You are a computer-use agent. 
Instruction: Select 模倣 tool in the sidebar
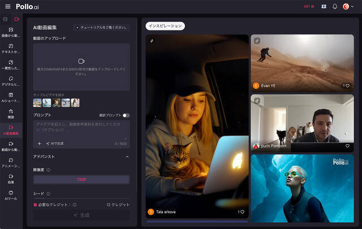(x=11, y=114)
